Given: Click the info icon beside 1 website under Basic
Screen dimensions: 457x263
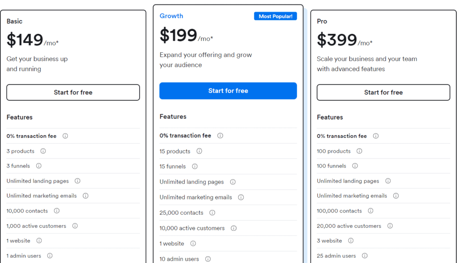Looking at the screenshot, I should (x=39, y=241).
